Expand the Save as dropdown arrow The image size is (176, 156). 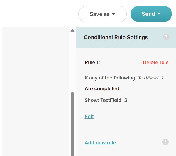113,14
